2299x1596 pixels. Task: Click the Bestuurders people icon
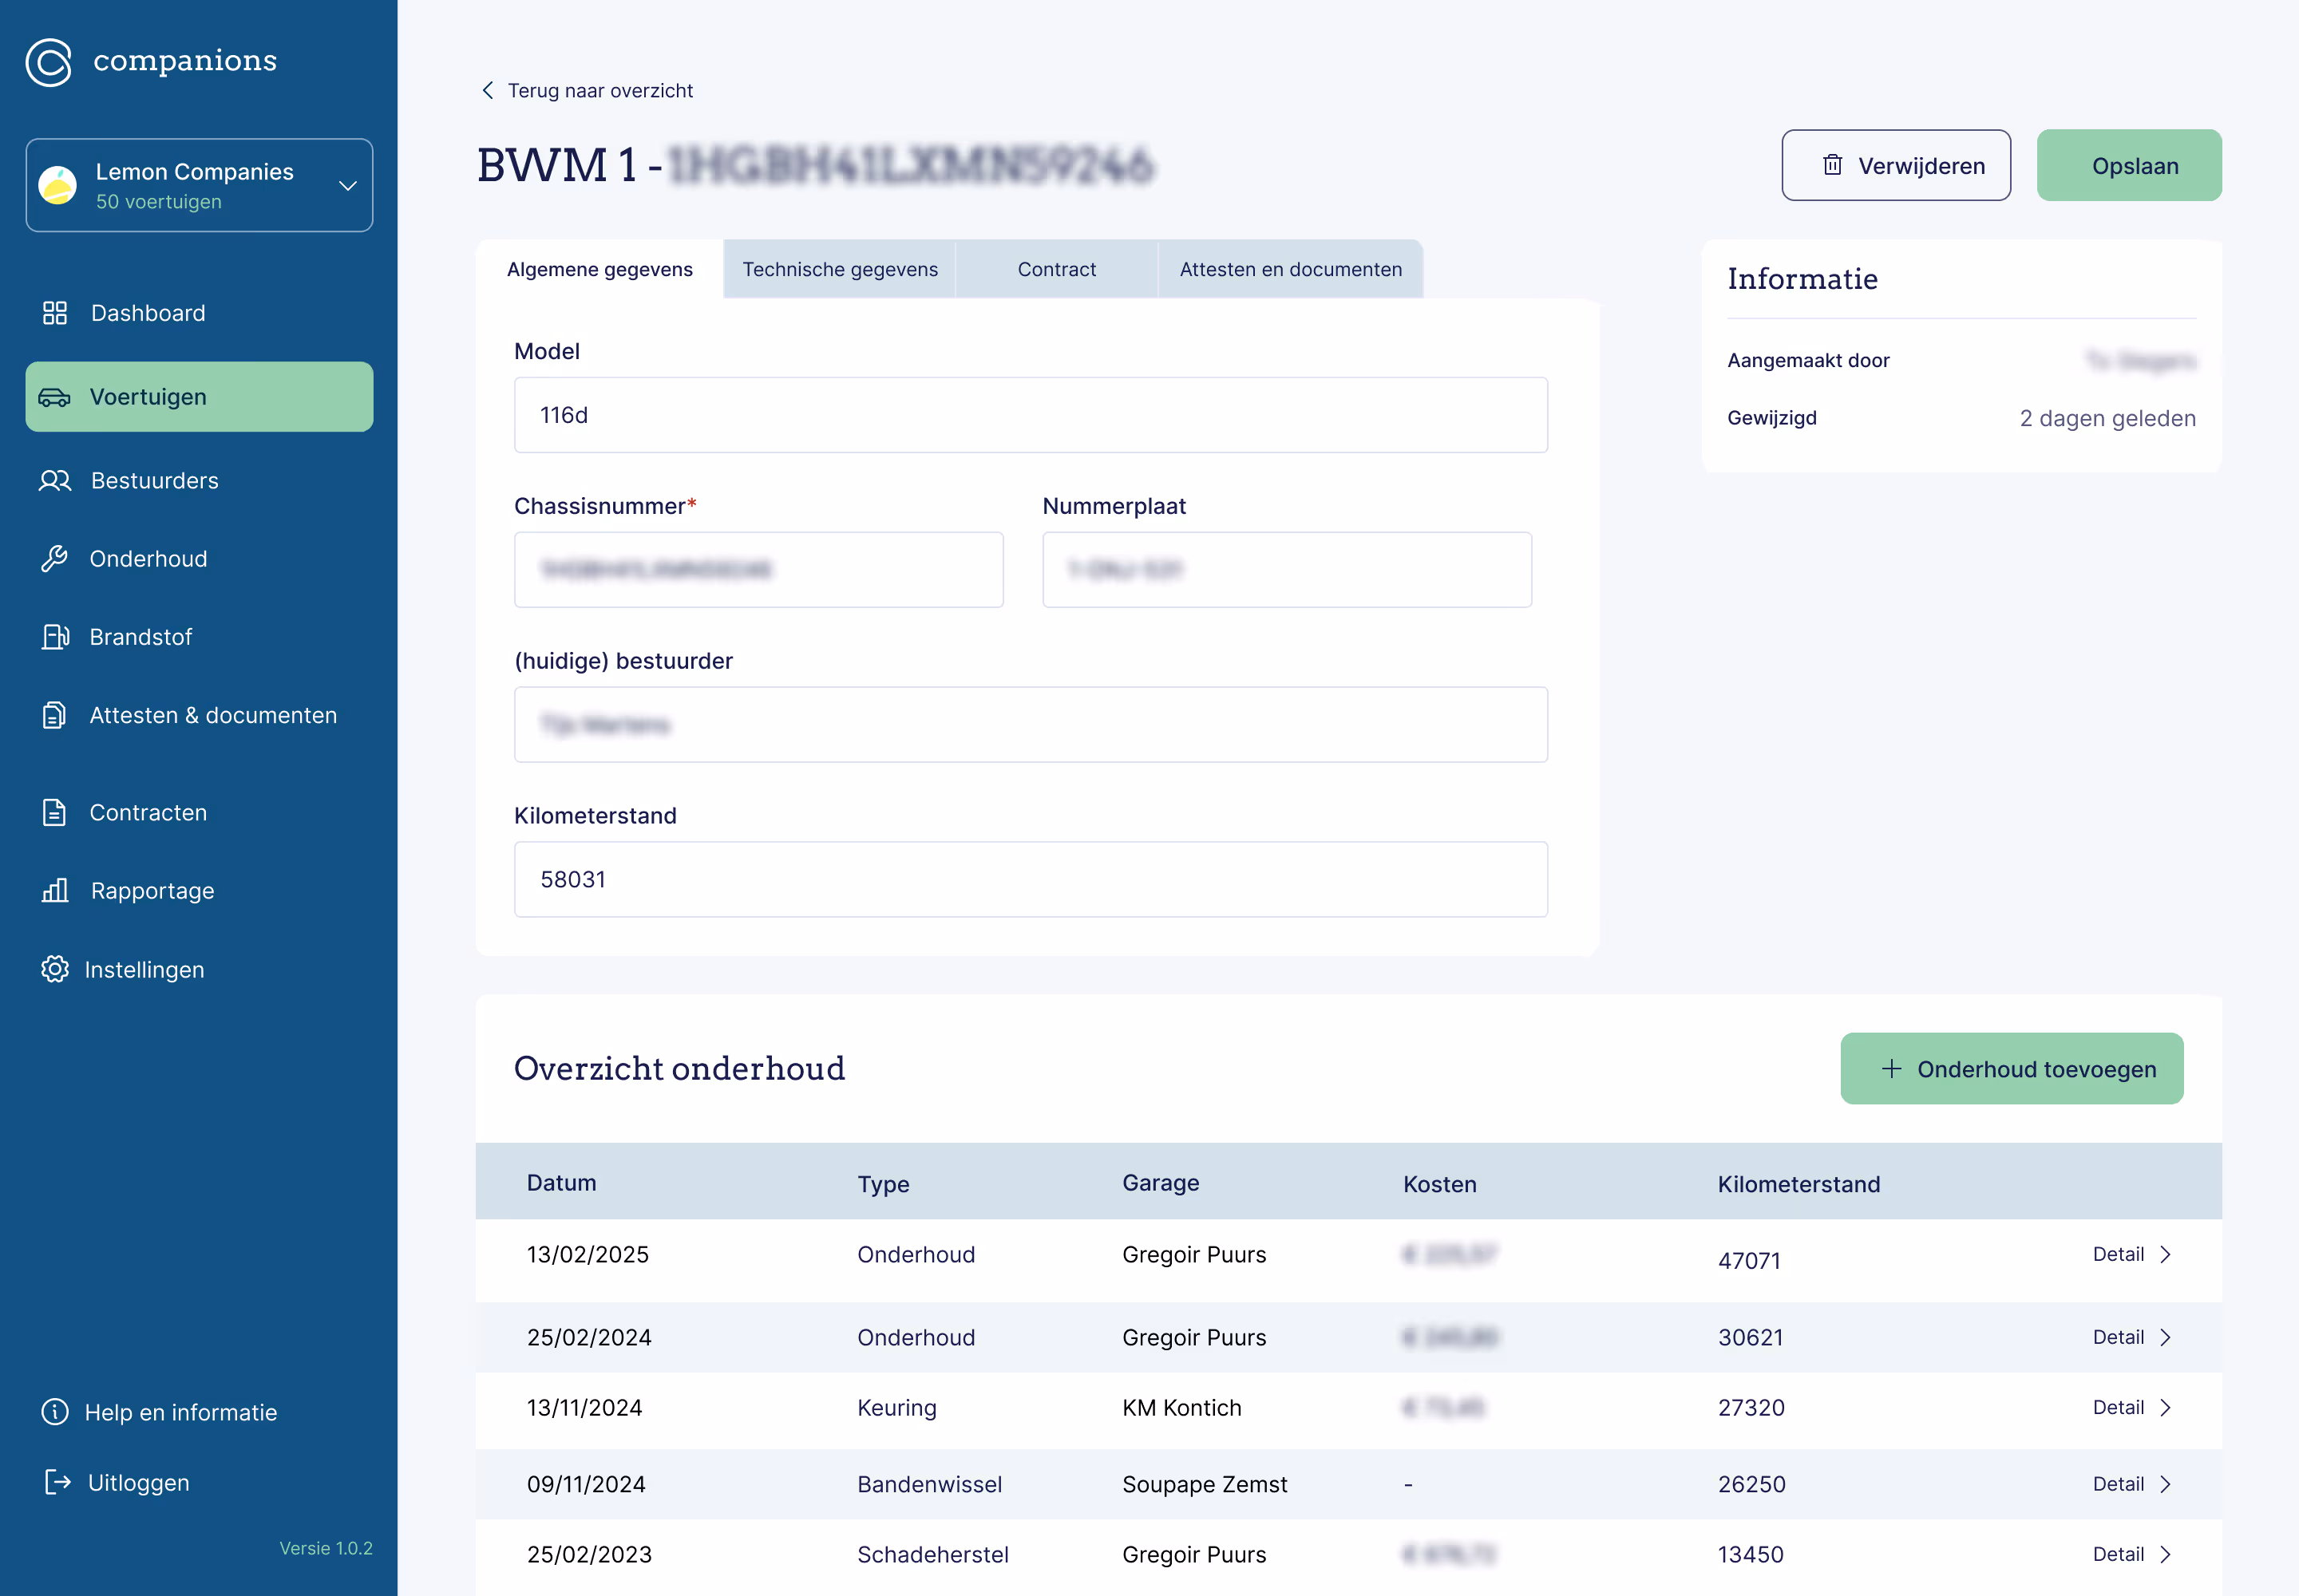pyautogui.click(x=55, y=481)
